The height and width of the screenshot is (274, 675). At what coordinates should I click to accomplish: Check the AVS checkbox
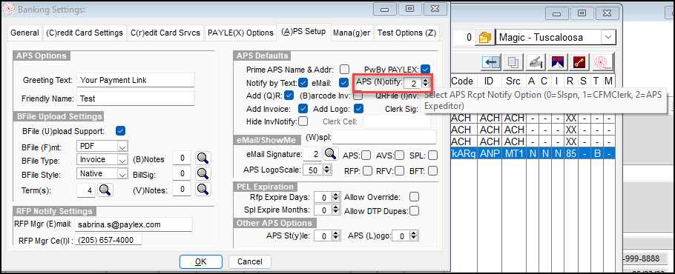click(400, 156)
